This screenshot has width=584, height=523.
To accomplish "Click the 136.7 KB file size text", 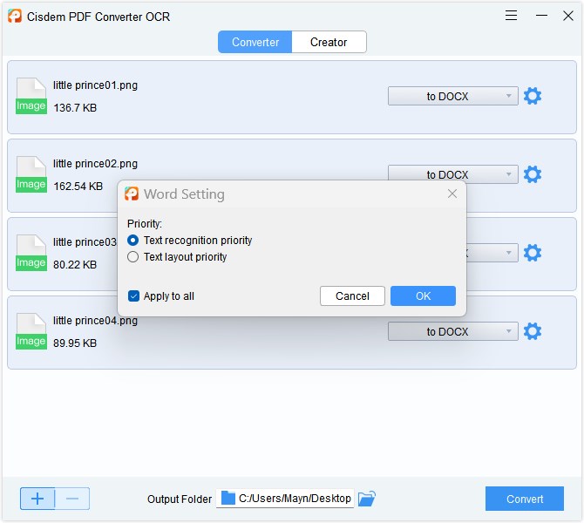I will pos(75,108).
